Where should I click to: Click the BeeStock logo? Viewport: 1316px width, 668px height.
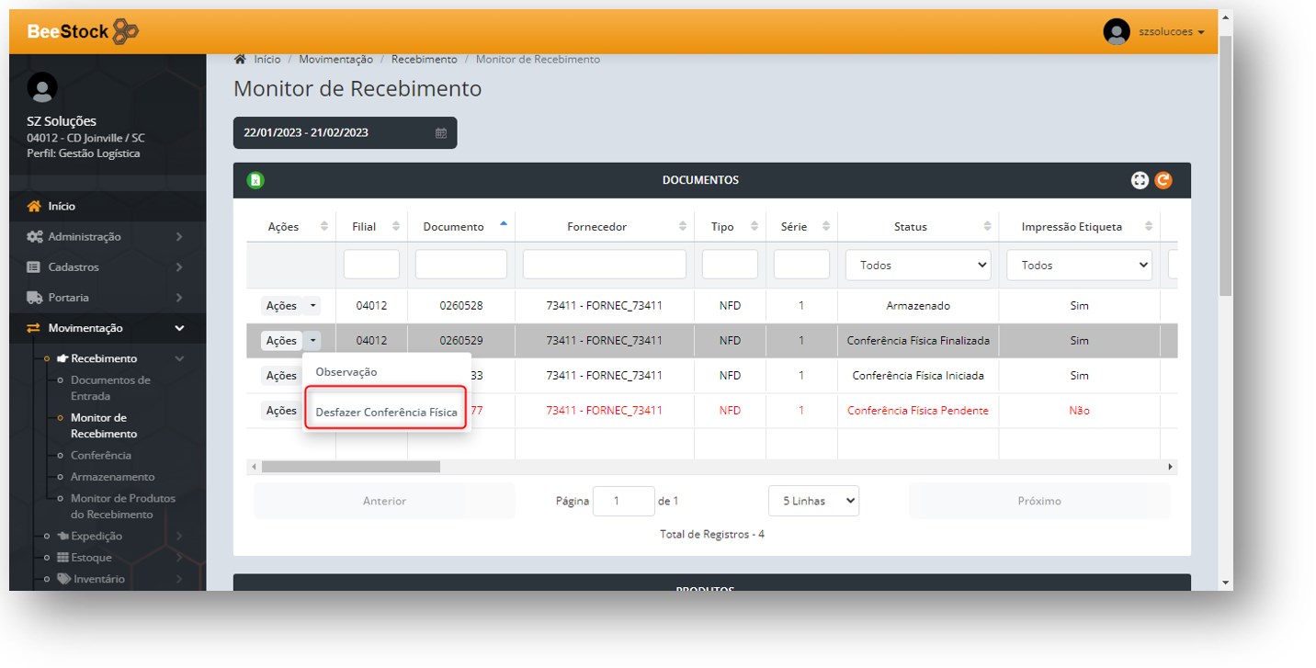click(83, 32)
